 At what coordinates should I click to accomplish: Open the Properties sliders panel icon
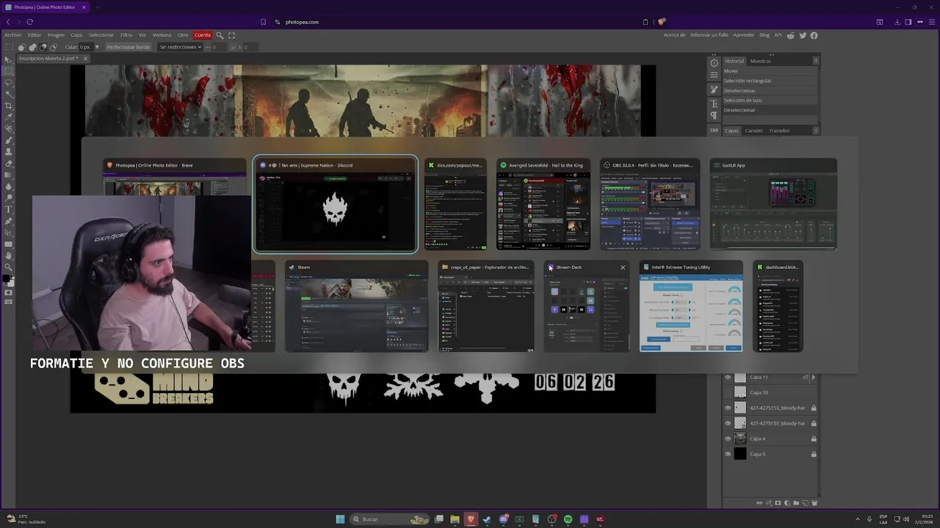(714, 75)
